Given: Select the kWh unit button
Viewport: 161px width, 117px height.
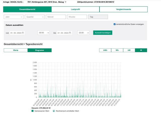Looking at the screenshot, I should tap(105, 50).
